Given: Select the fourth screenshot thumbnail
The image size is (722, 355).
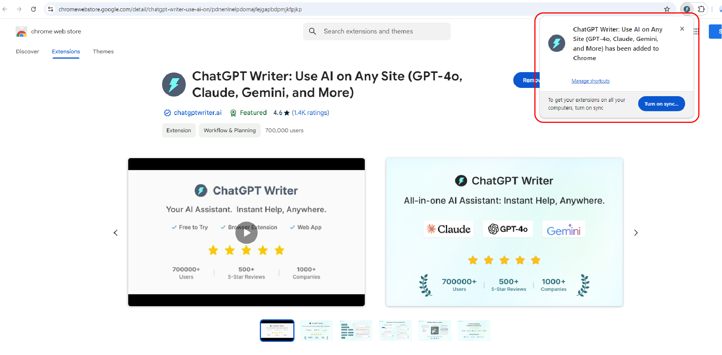Looking at the screenshot, I should pos(395,331).
